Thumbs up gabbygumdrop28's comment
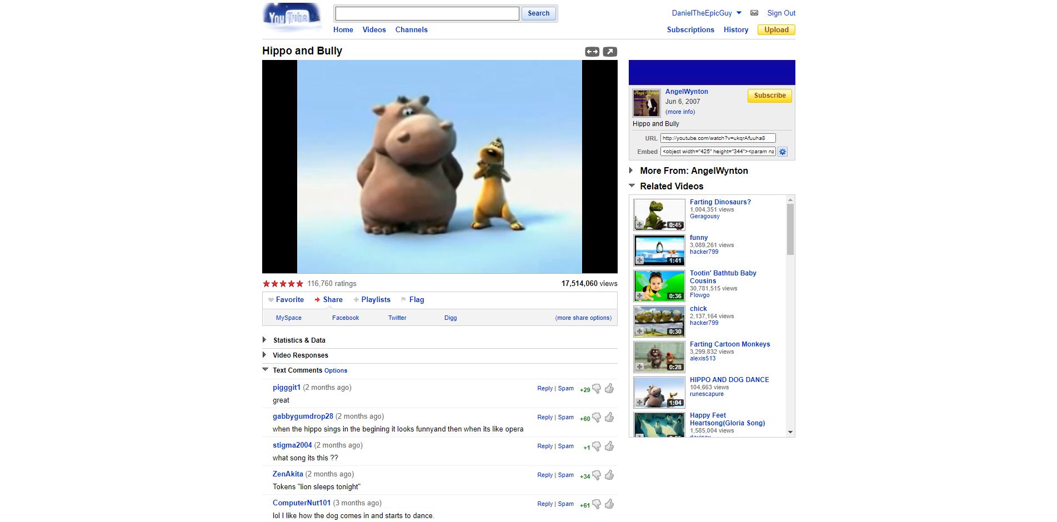The image size is (1057, 522). pyautogui.click(x=609, y=417)
